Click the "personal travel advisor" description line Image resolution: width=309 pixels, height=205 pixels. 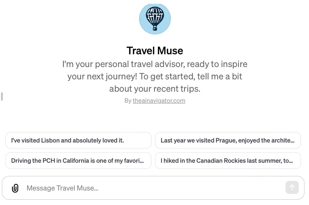click(155, 64)
